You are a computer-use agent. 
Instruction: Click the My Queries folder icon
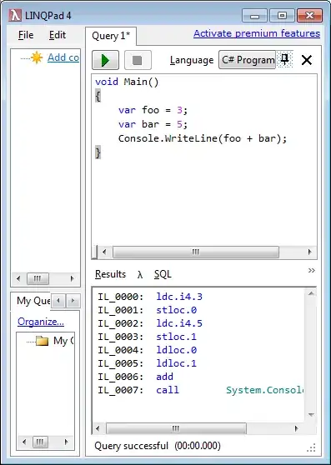(x=43, y=341)
